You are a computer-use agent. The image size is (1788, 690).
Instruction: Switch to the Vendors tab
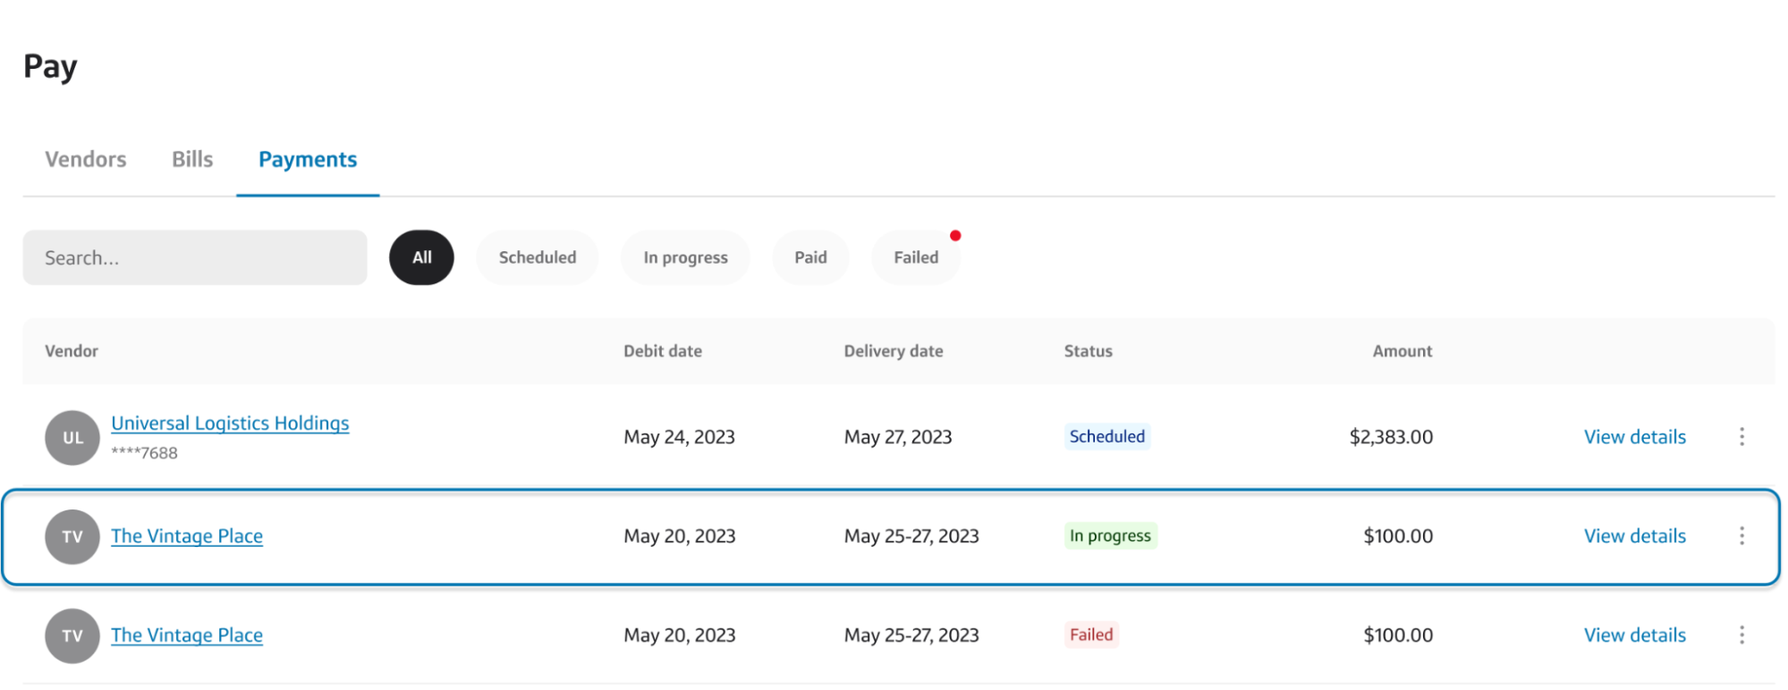coord(85,159)
